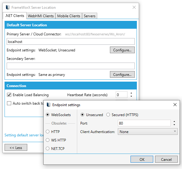
Task: Cancel the Endpoint settings dialog
Action: (x=166, y=159)
